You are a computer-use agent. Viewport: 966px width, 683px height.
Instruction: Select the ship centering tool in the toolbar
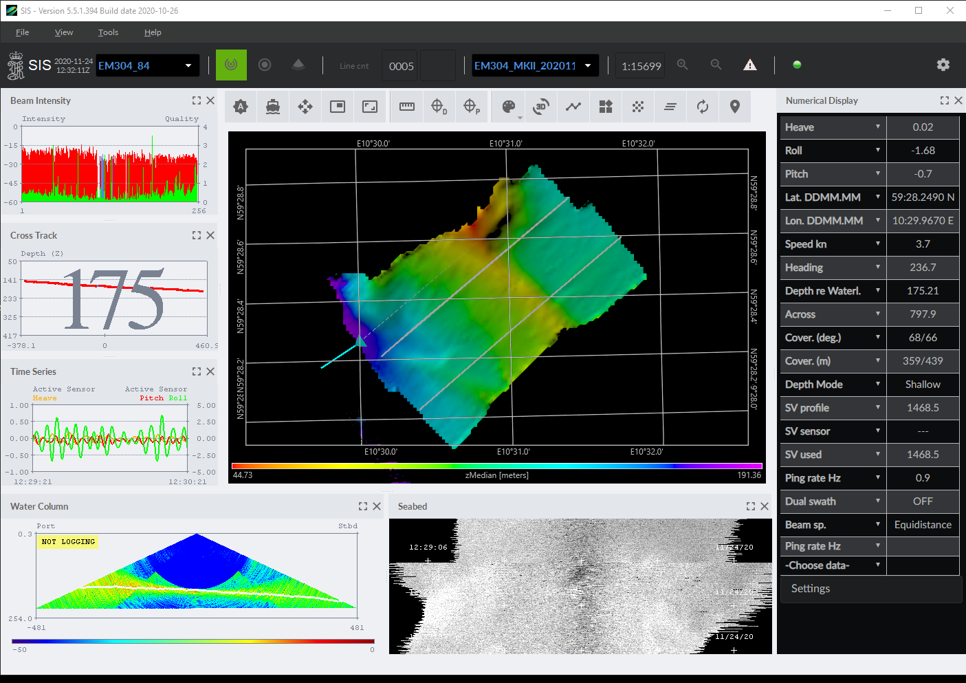pos(273,107)
